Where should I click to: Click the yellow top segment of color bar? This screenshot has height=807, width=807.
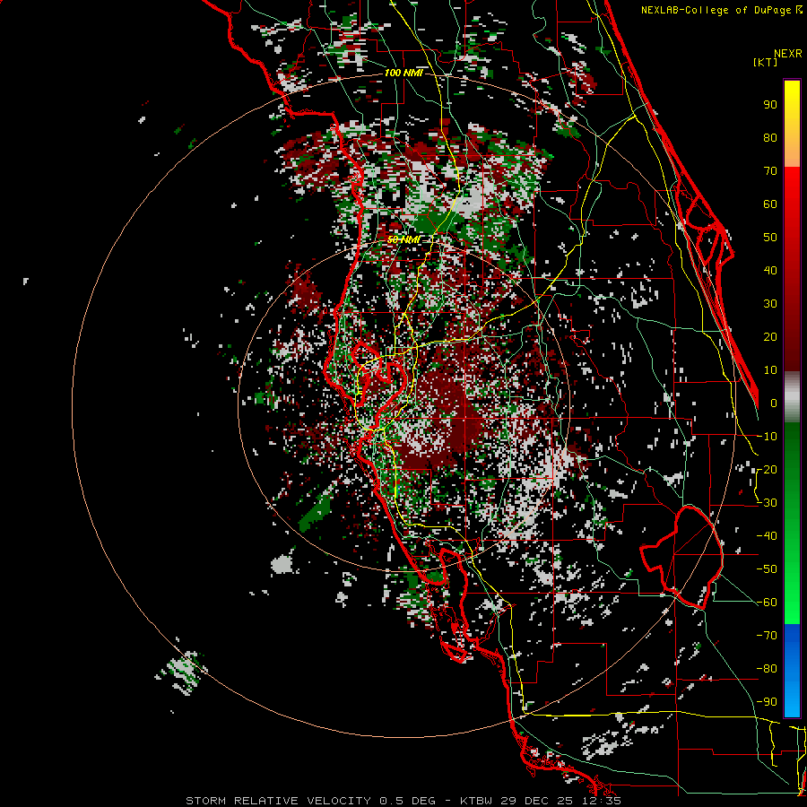point(792,124)
